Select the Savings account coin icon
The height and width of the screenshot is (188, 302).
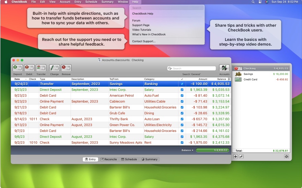238,74
